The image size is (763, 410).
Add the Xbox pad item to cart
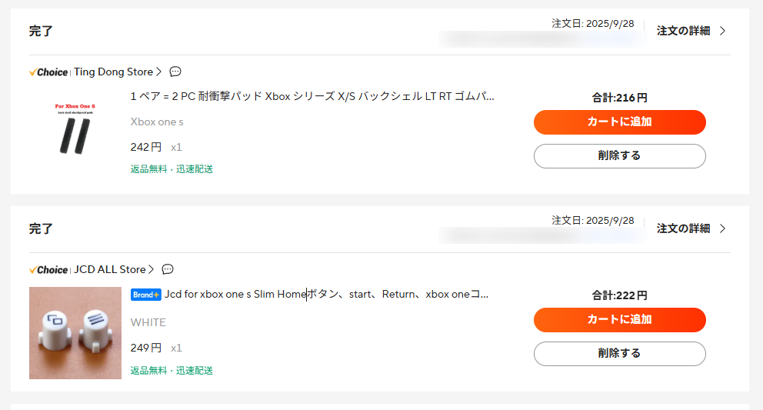pos(619,122)
